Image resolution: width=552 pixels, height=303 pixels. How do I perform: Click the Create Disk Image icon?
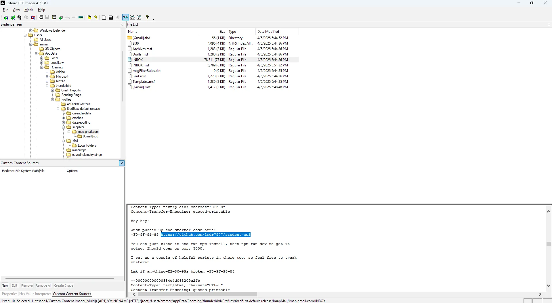[41, 18]
